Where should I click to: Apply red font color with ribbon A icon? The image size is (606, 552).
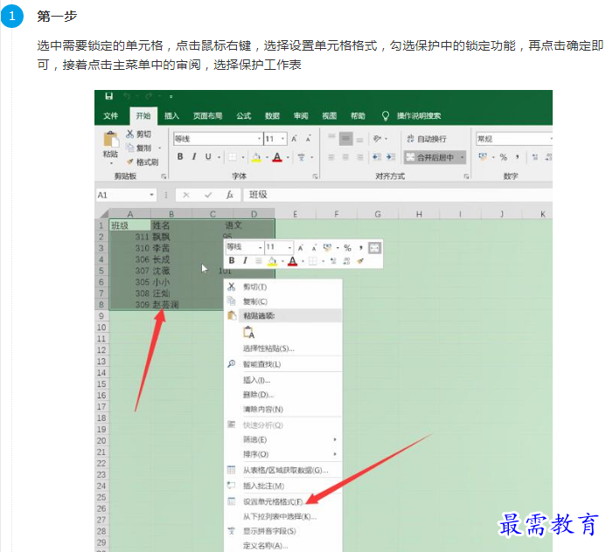coord(277,157)
